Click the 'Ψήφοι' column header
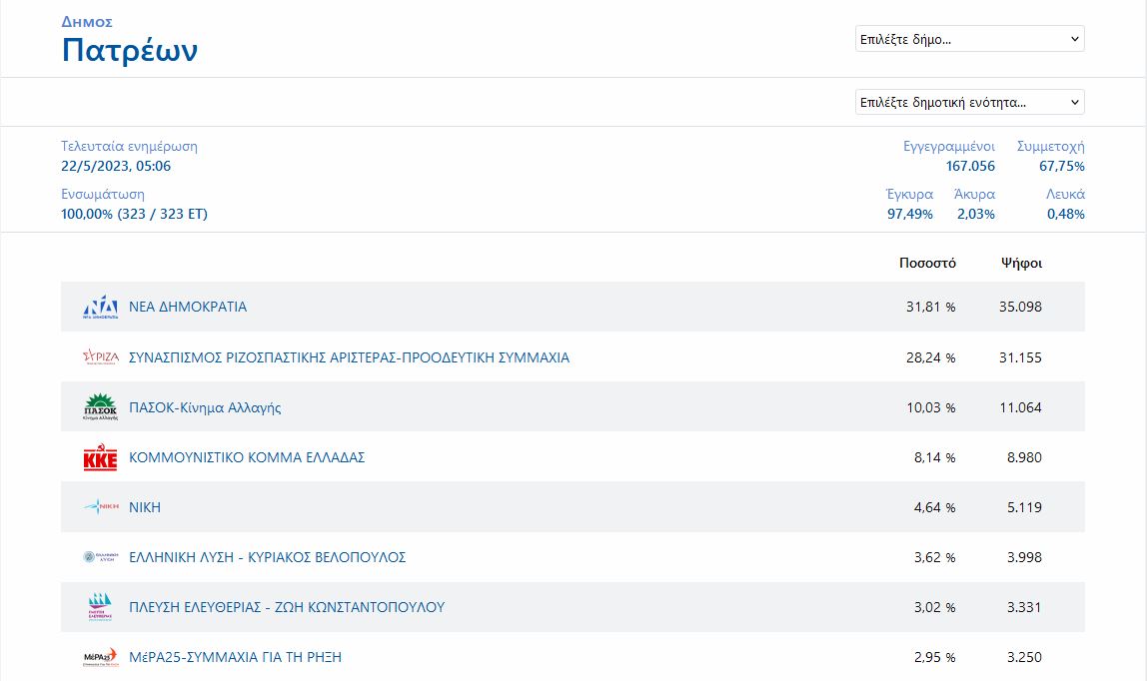This screenshot has width=1147, height=681. [1021, 264]
